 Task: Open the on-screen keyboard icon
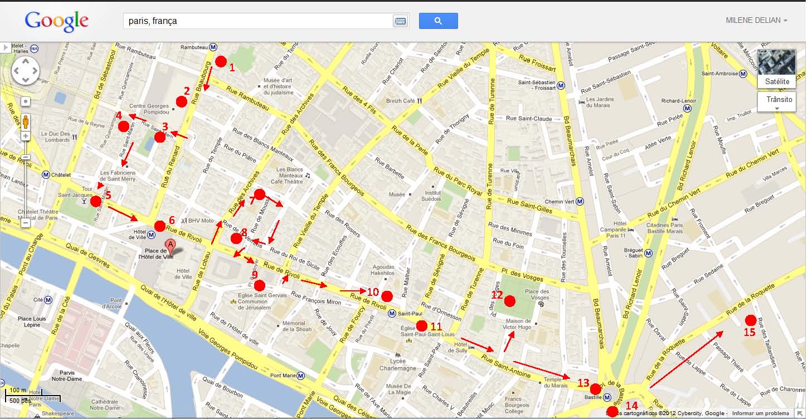[x=400, y=21]
